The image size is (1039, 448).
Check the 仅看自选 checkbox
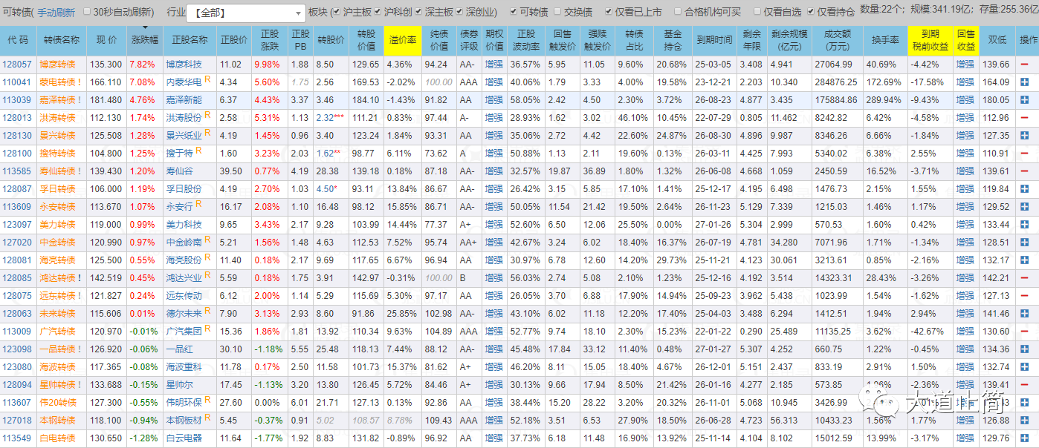click(757, 12)
